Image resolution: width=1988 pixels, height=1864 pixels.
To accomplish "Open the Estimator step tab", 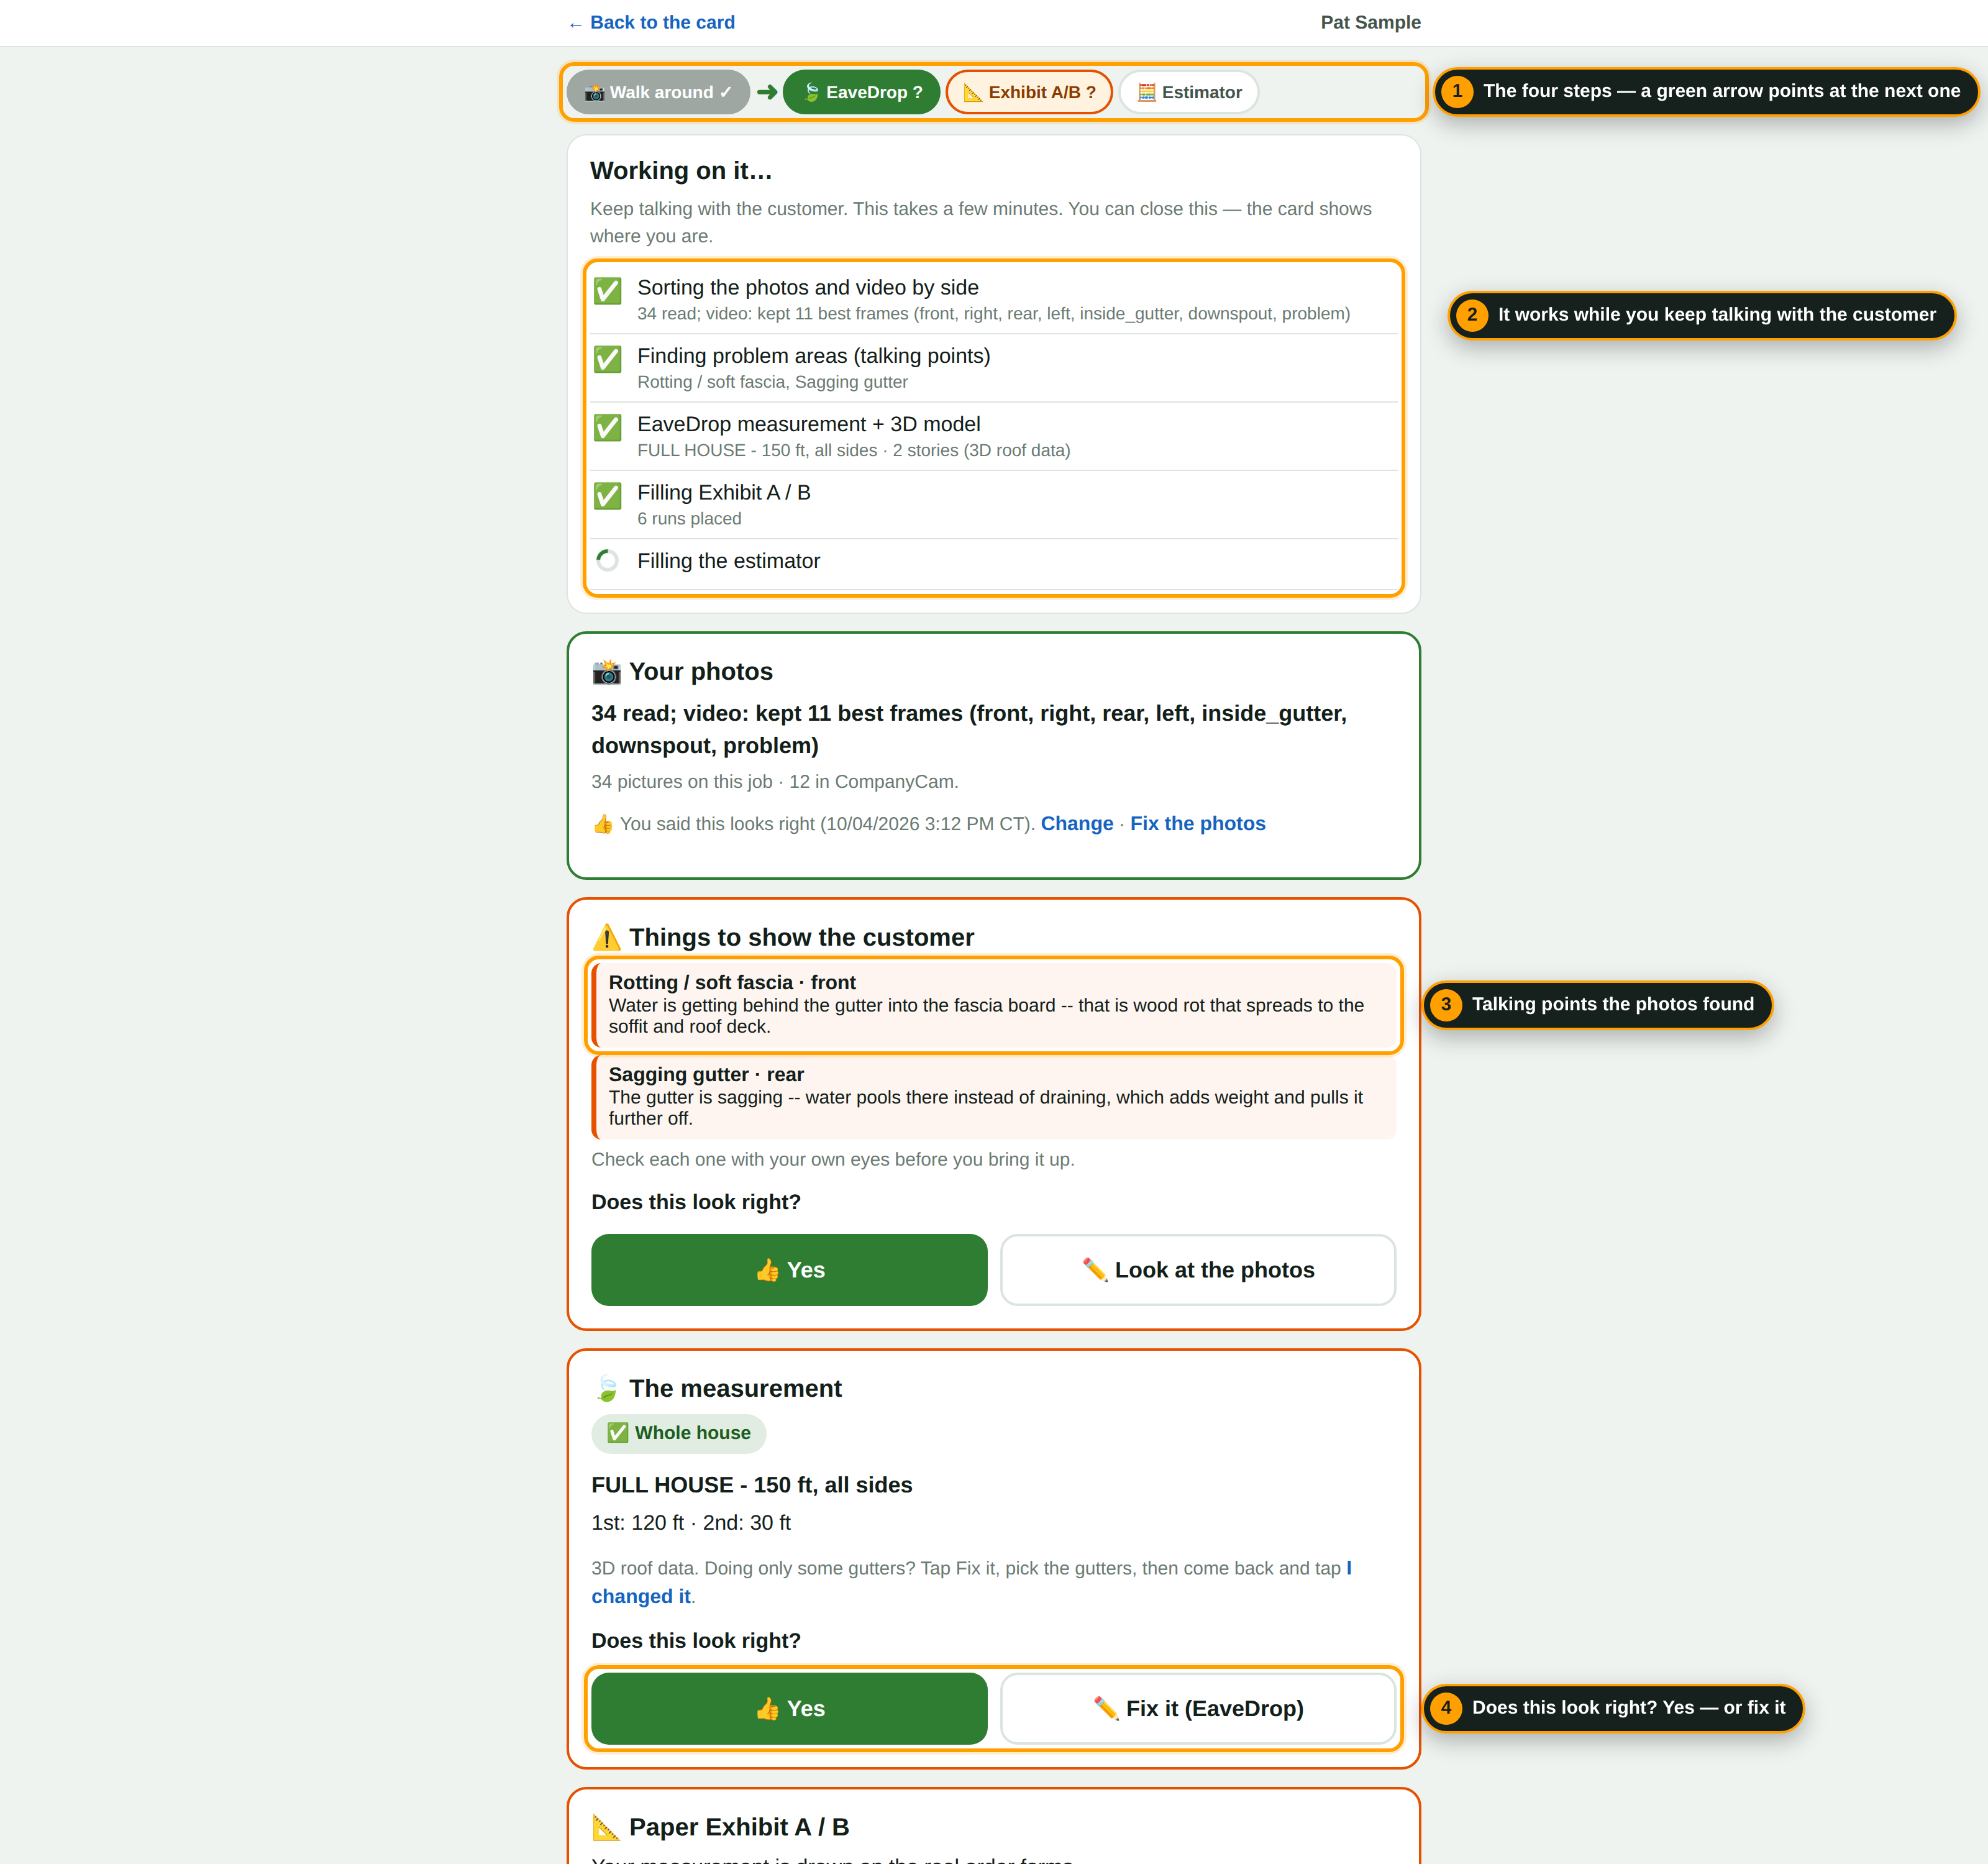I will tap(1189, 92).
